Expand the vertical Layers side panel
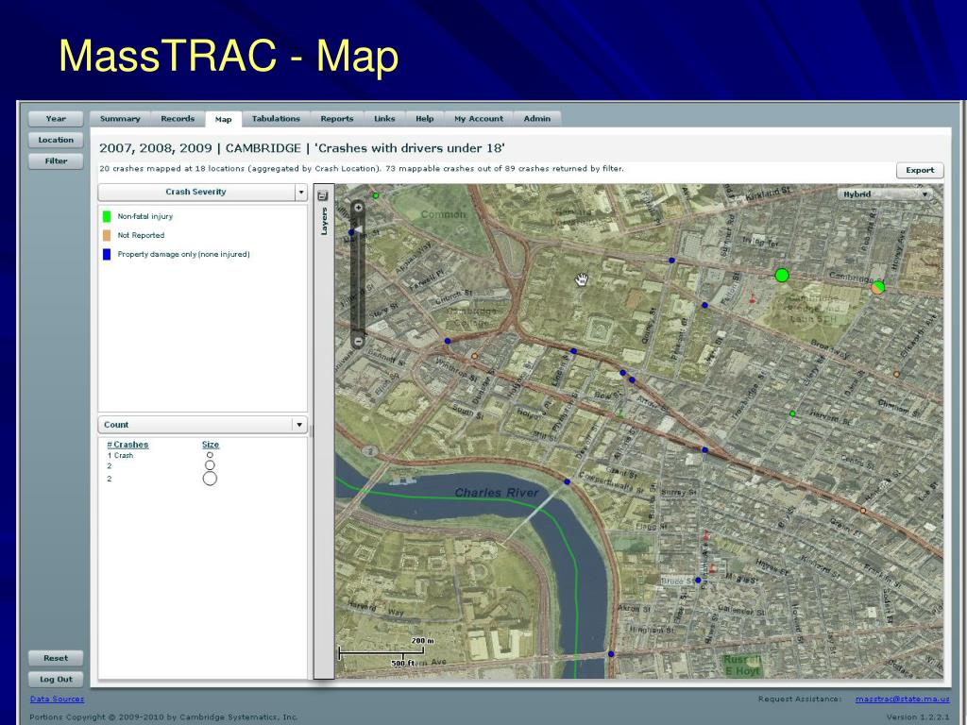 (x=324, y=431)
